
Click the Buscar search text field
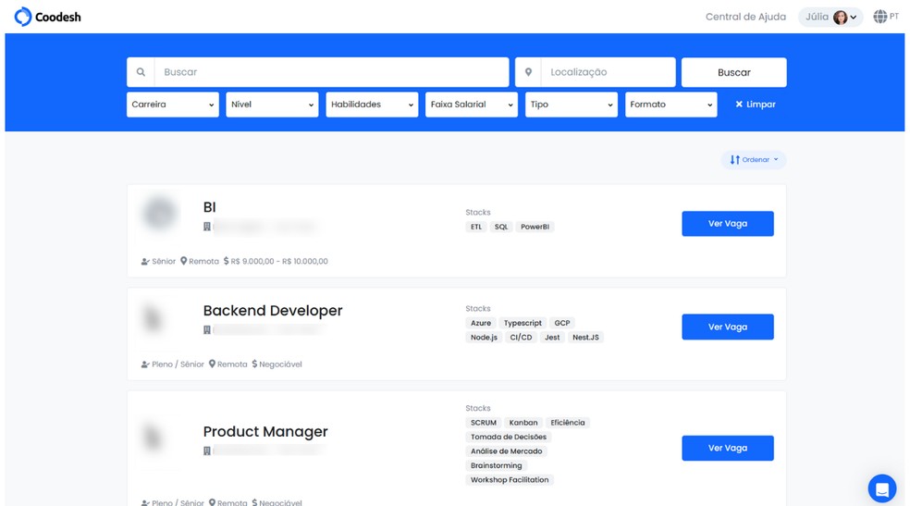tap(331, 72)
